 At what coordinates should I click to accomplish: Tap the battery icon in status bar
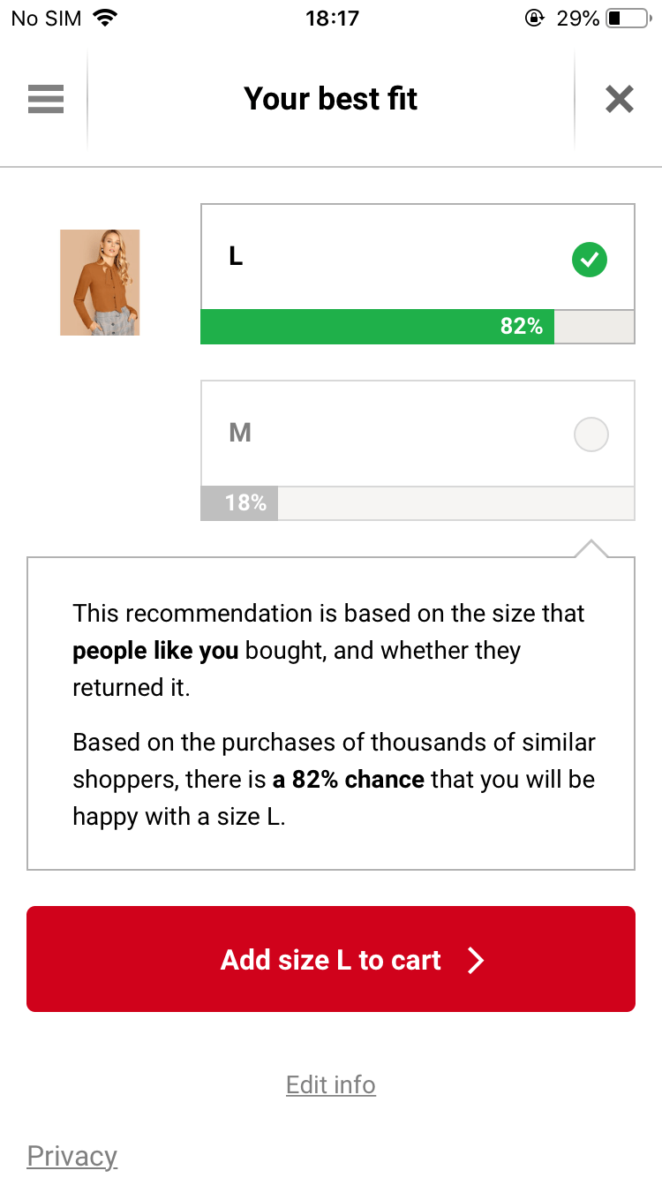[628, 19]
